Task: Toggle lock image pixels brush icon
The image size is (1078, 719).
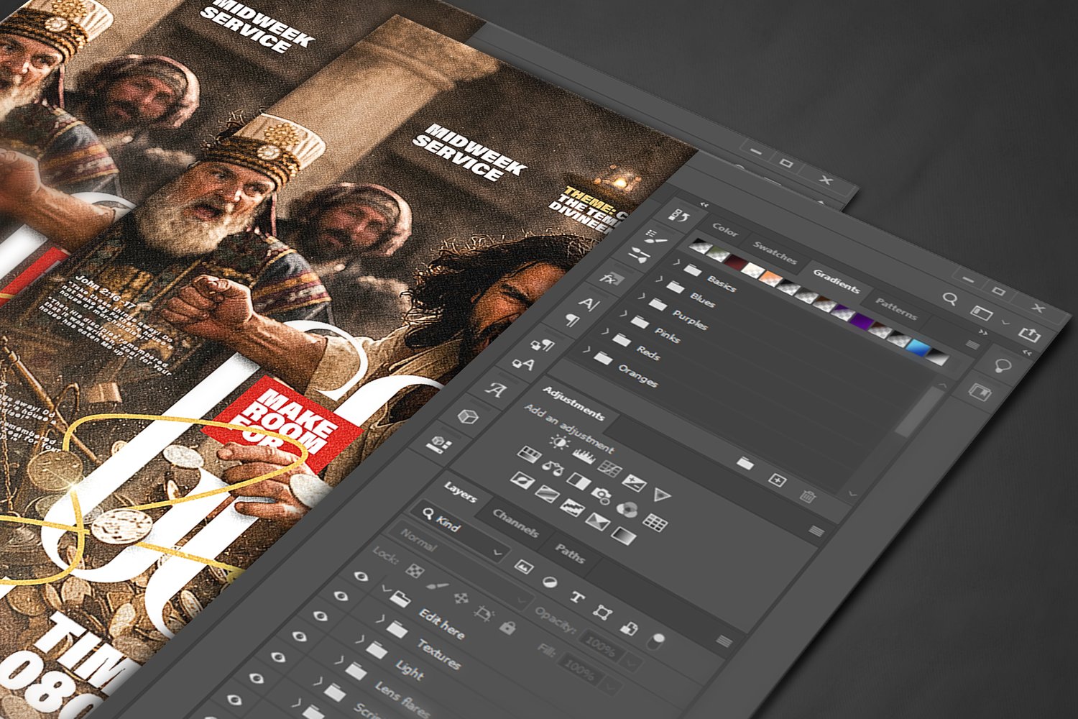Action: 437,585
